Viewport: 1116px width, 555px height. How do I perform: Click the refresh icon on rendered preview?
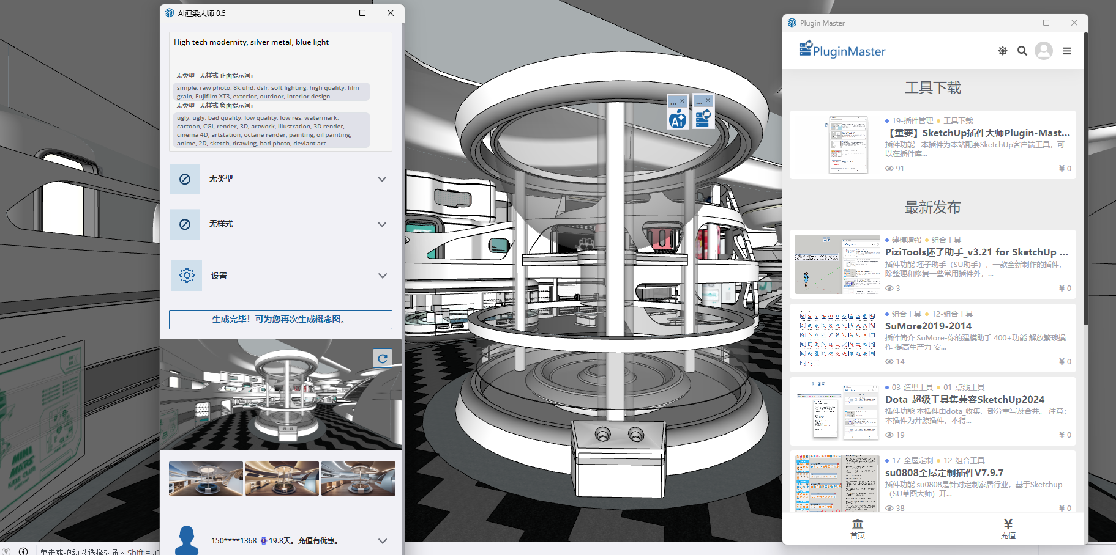[x=383, y=359]
